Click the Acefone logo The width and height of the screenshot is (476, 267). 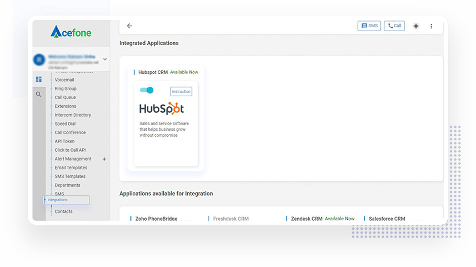click(71, 32)
